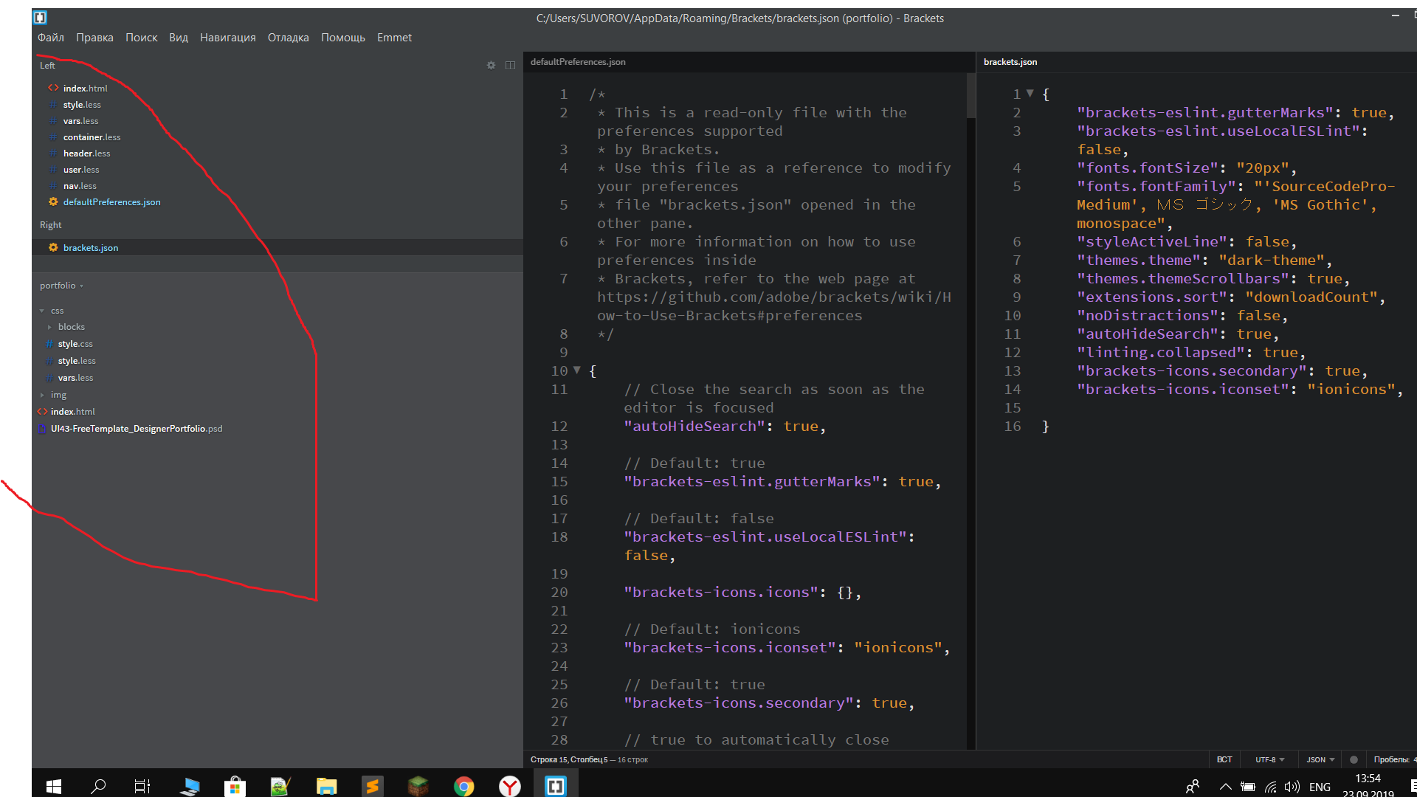The image size is (1417, 797).
Task: Click the cursor position status Строка 15
Action: tap(589, 759)
